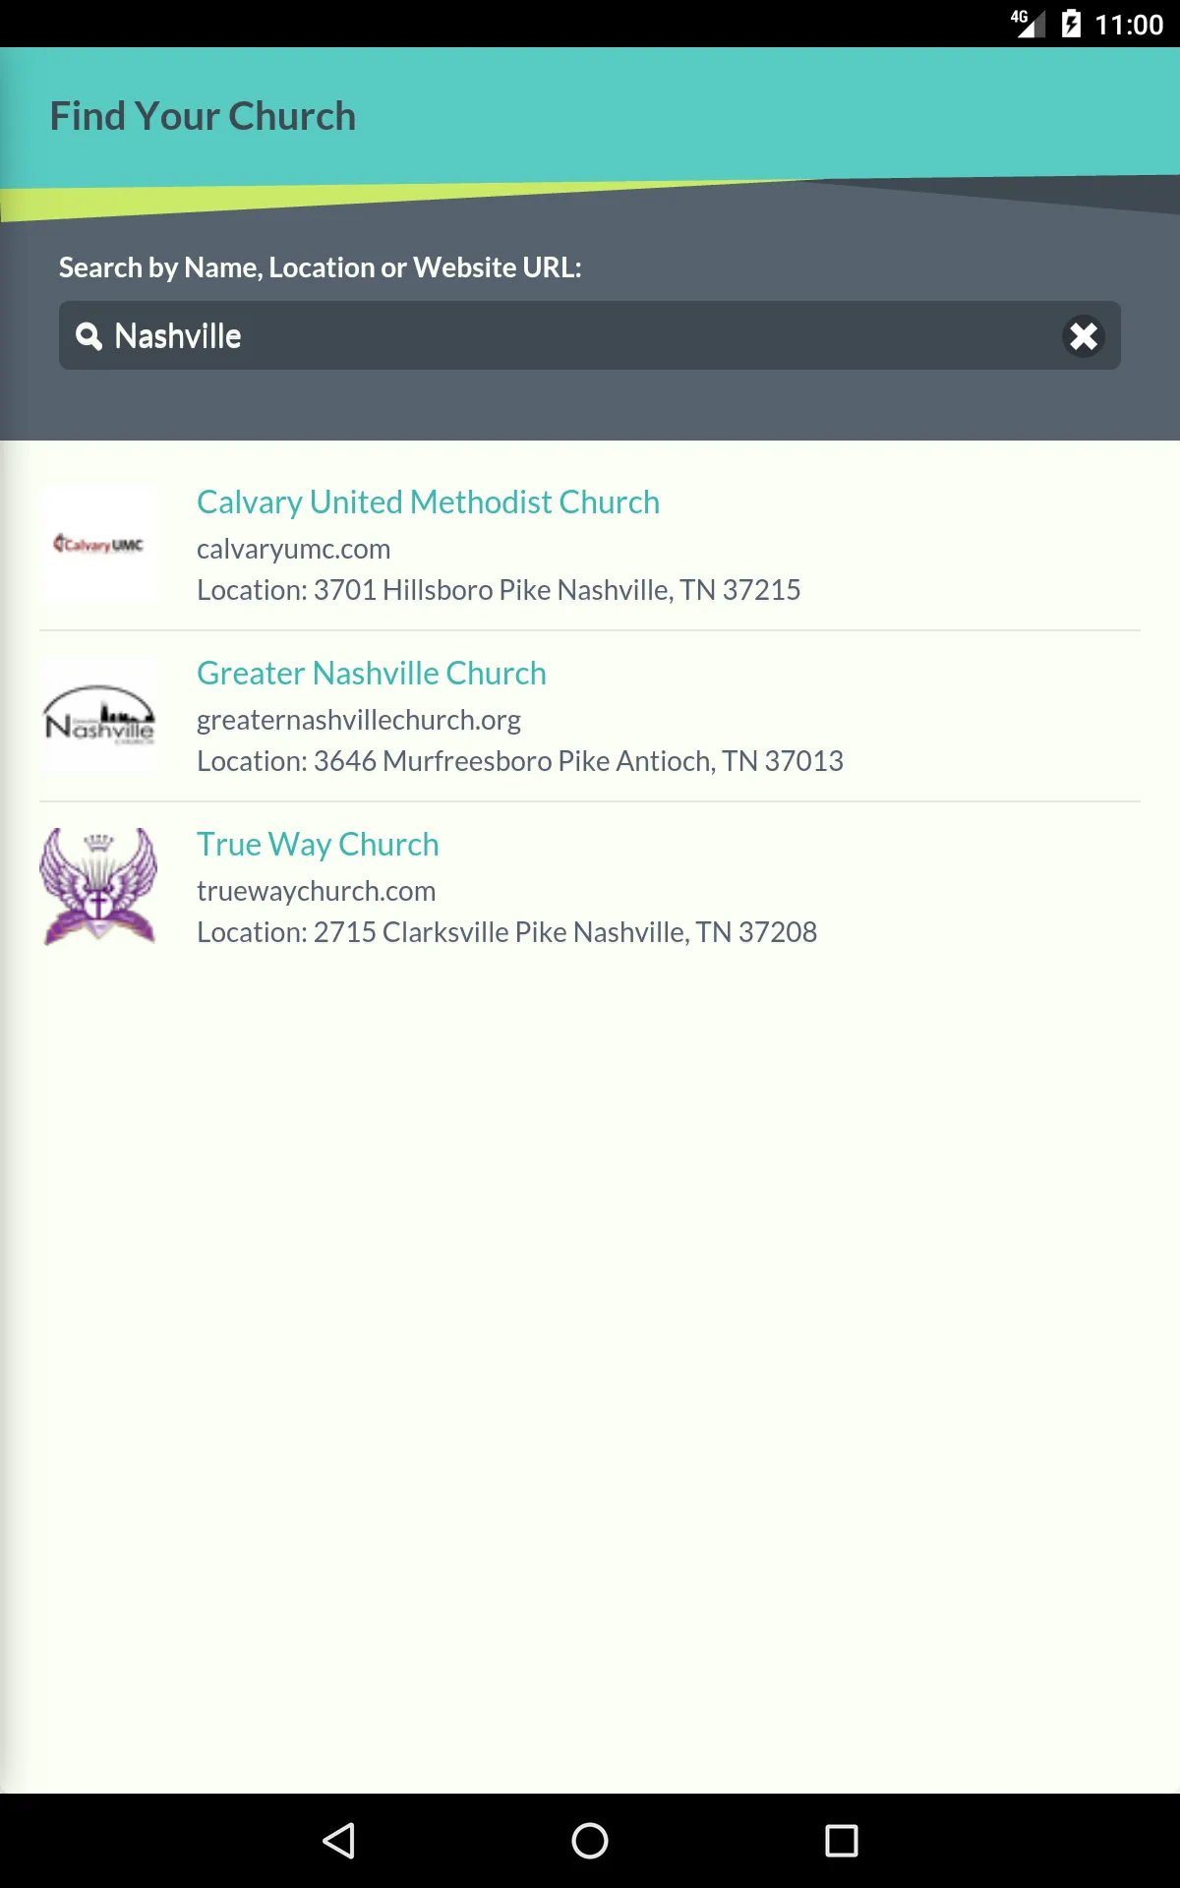This screenshot has width=1180, height=1888.
Task: Open Android recent apps button
Action: click(x=842, y=1841)
